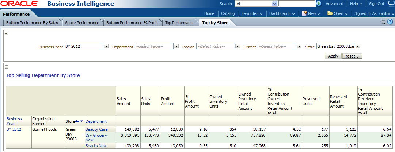Click the New document icon
The image size is (395, 152).
pyautogui.click(x=304, y=13)
